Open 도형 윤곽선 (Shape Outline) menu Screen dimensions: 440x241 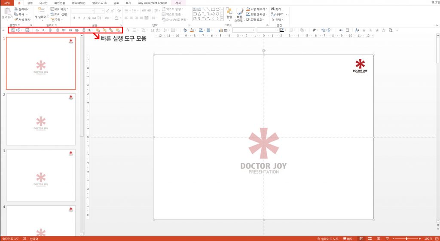click(x=257, y=14)
